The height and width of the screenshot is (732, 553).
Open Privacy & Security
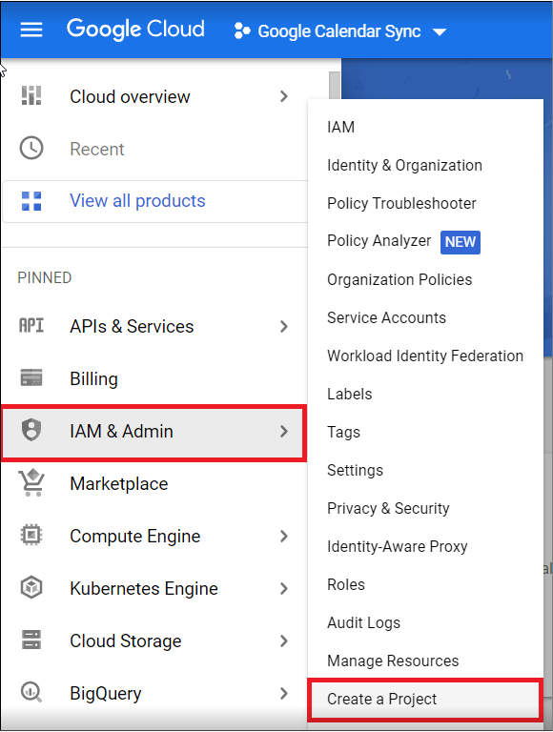tap(388, 508)
